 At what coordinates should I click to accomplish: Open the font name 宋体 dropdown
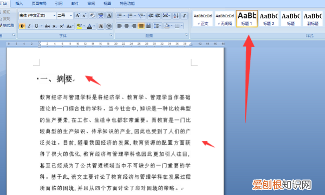pos(54,16)
